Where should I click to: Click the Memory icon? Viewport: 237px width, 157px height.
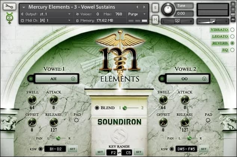(77, 21)
